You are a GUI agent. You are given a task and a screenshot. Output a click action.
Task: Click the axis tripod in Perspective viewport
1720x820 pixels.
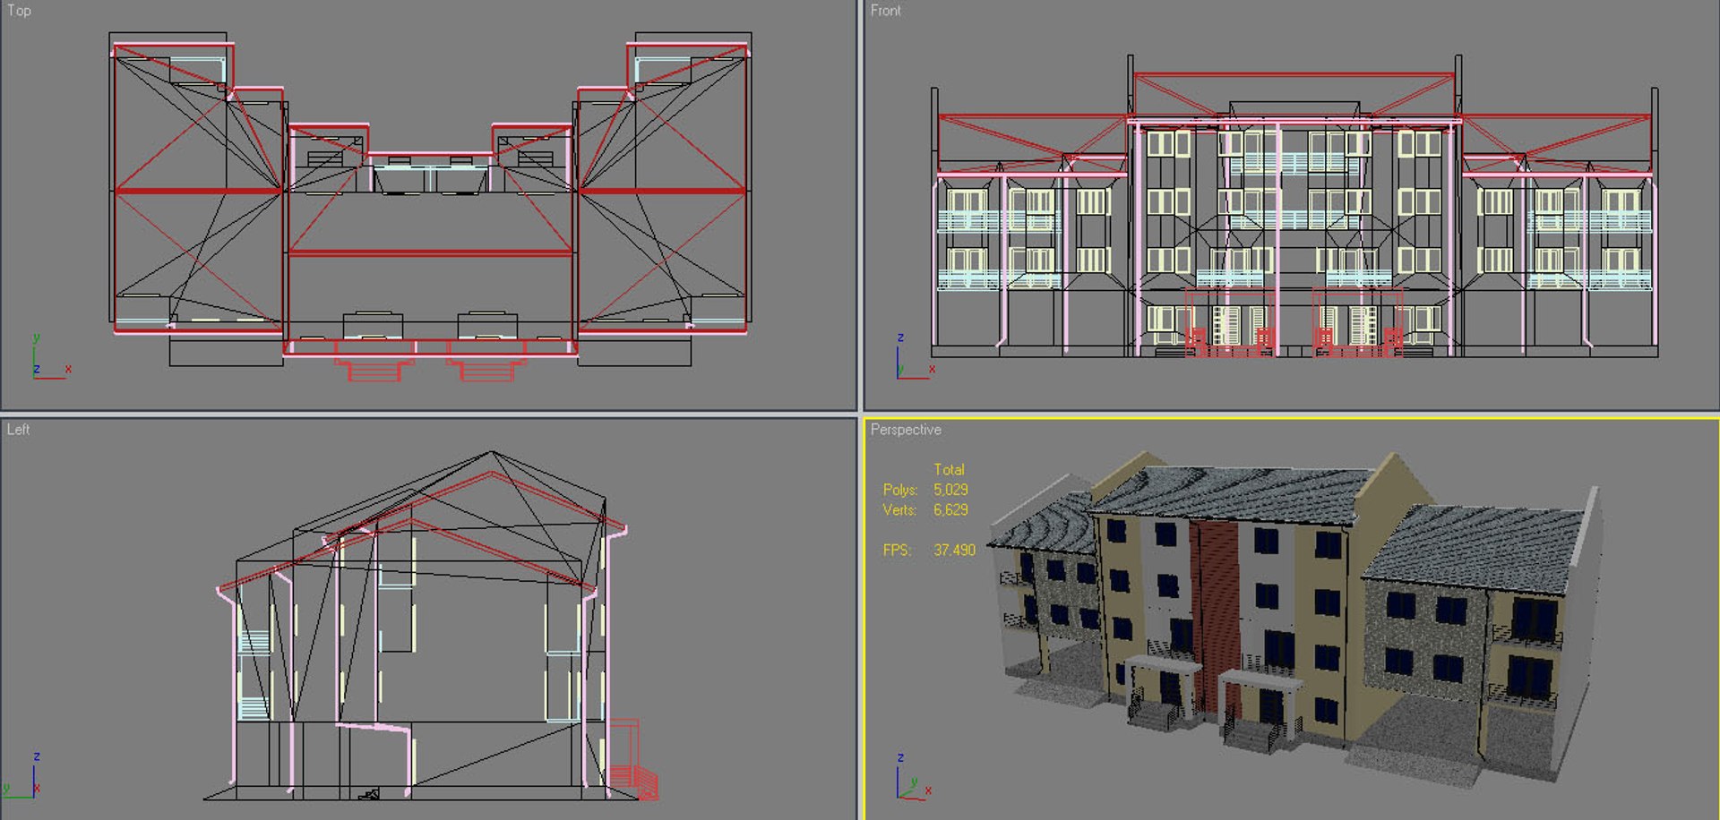pos(914,777)
